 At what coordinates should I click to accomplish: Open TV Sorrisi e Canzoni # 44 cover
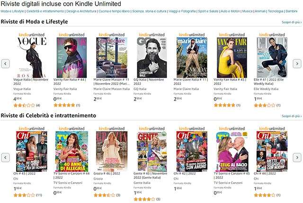point(71,151)
